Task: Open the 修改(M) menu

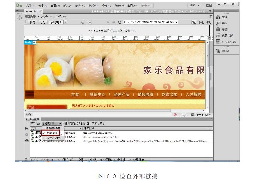Action: [x=80, y=5]
